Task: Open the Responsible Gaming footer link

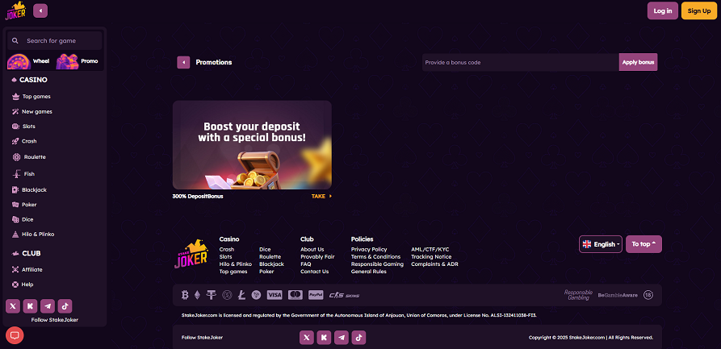Action: pyautogui.click(x=377, y=264)
